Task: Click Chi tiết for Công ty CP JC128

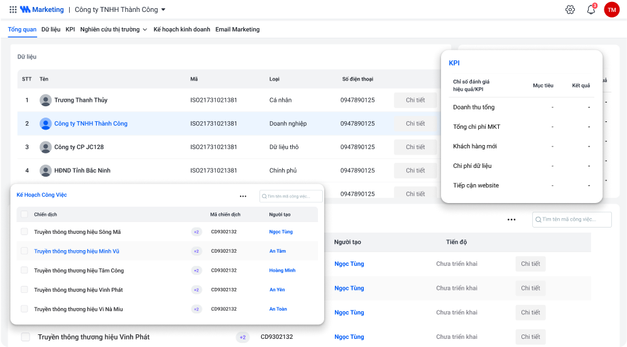Action: [415, 147]
